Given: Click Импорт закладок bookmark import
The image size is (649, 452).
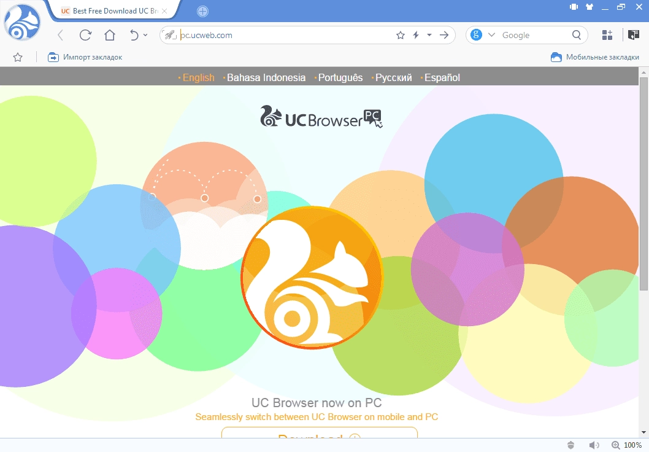Looking at the screenshot, I should 85,57.
